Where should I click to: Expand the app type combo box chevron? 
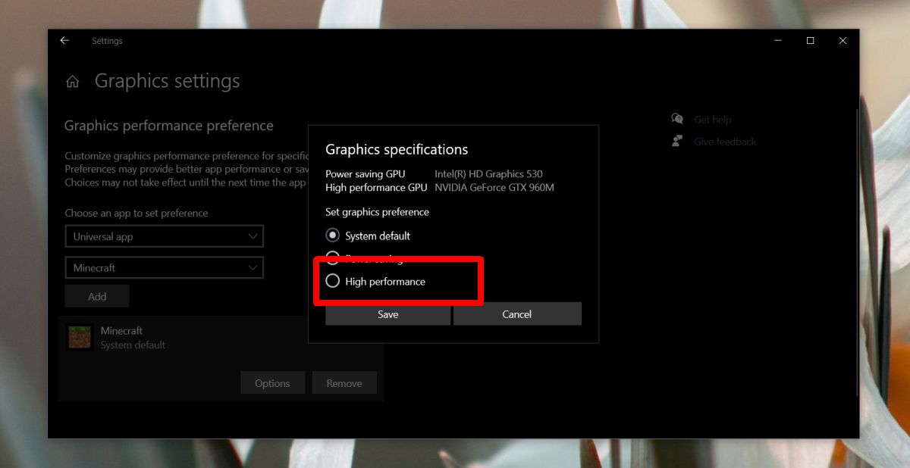[253, 236]
